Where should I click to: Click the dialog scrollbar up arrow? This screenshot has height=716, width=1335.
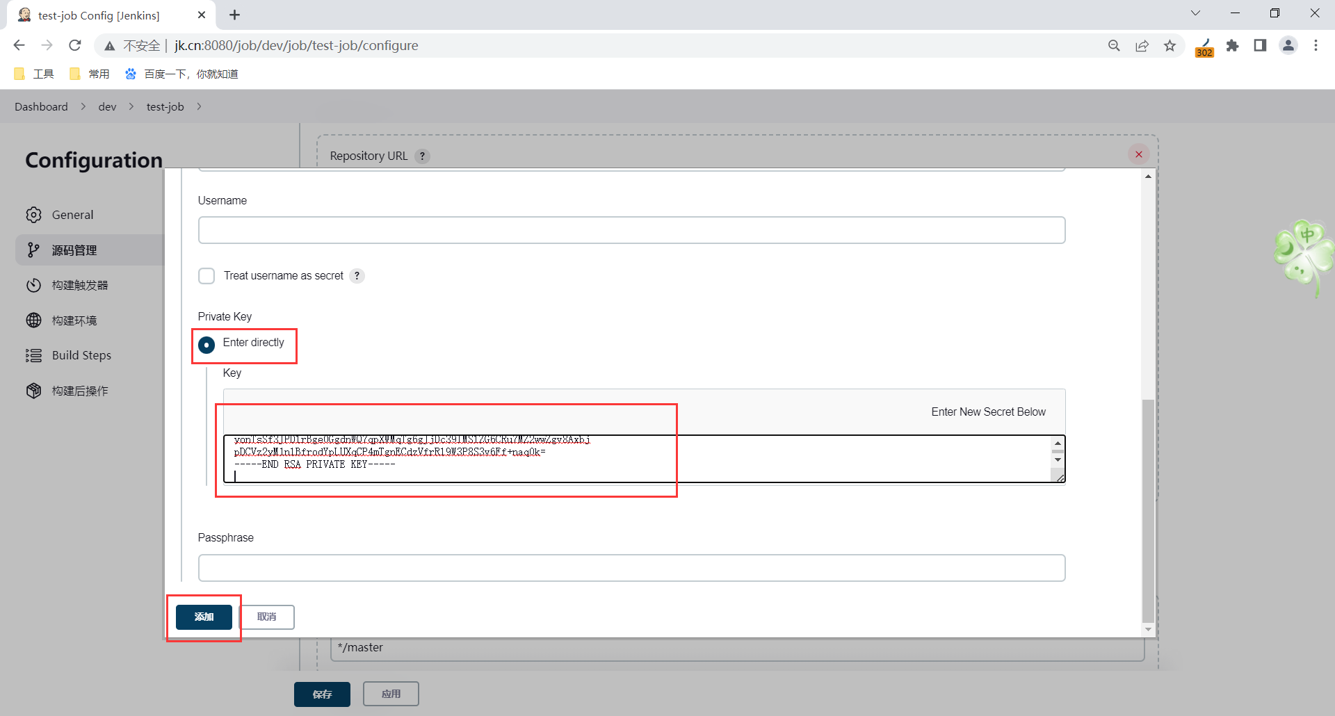pyautogui.click(x=1148, y=176)
